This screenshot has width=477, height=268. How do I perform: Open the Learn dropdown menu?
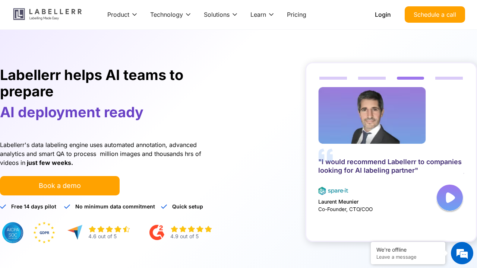[x=262, y=15]
